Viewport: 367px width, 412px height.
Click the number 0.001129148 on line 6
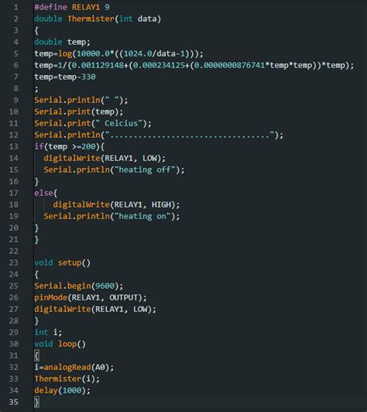98,65
